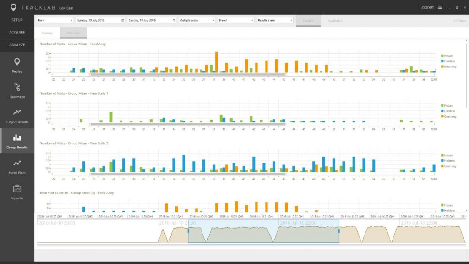Screen dimensions: 469x264
Task: Click the hamburger menu icon beside Logout
Action: click(440, 7)
